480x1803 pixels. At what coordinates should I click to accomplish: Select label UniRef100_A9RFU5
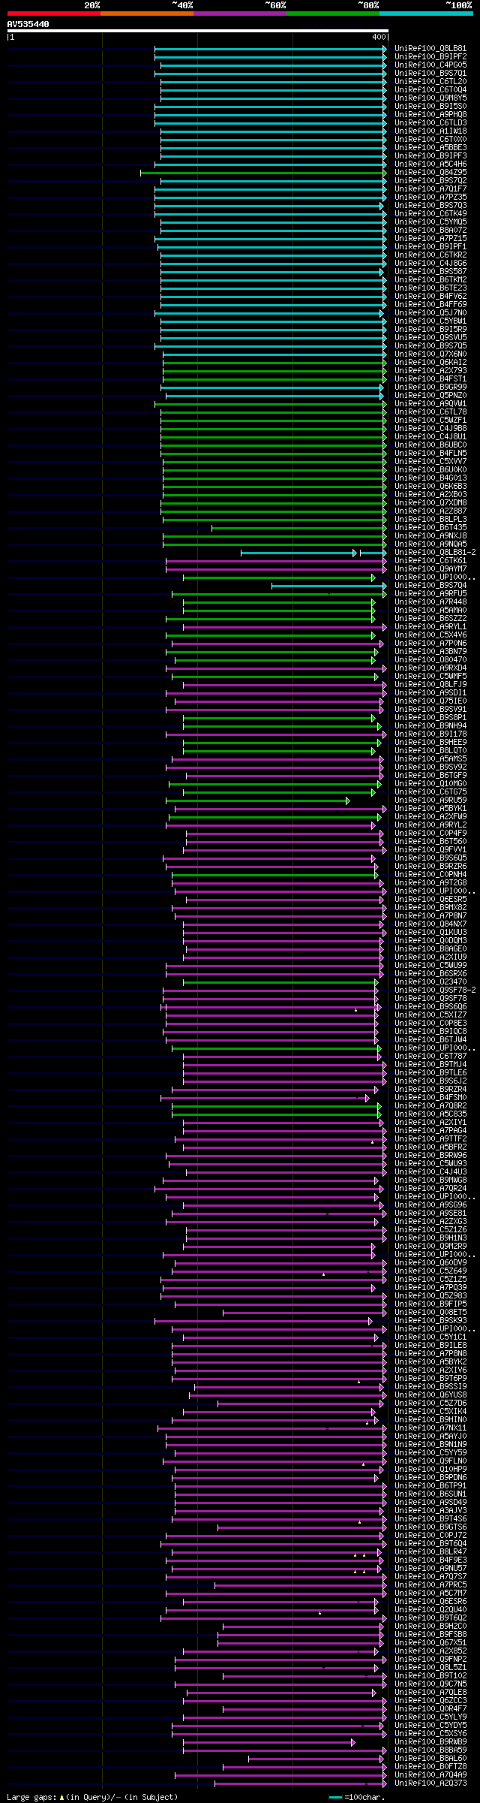click(430, 594)
